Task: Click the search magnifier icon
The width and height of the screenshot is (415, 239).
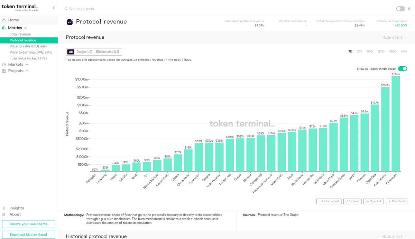Action: (65, 9)
